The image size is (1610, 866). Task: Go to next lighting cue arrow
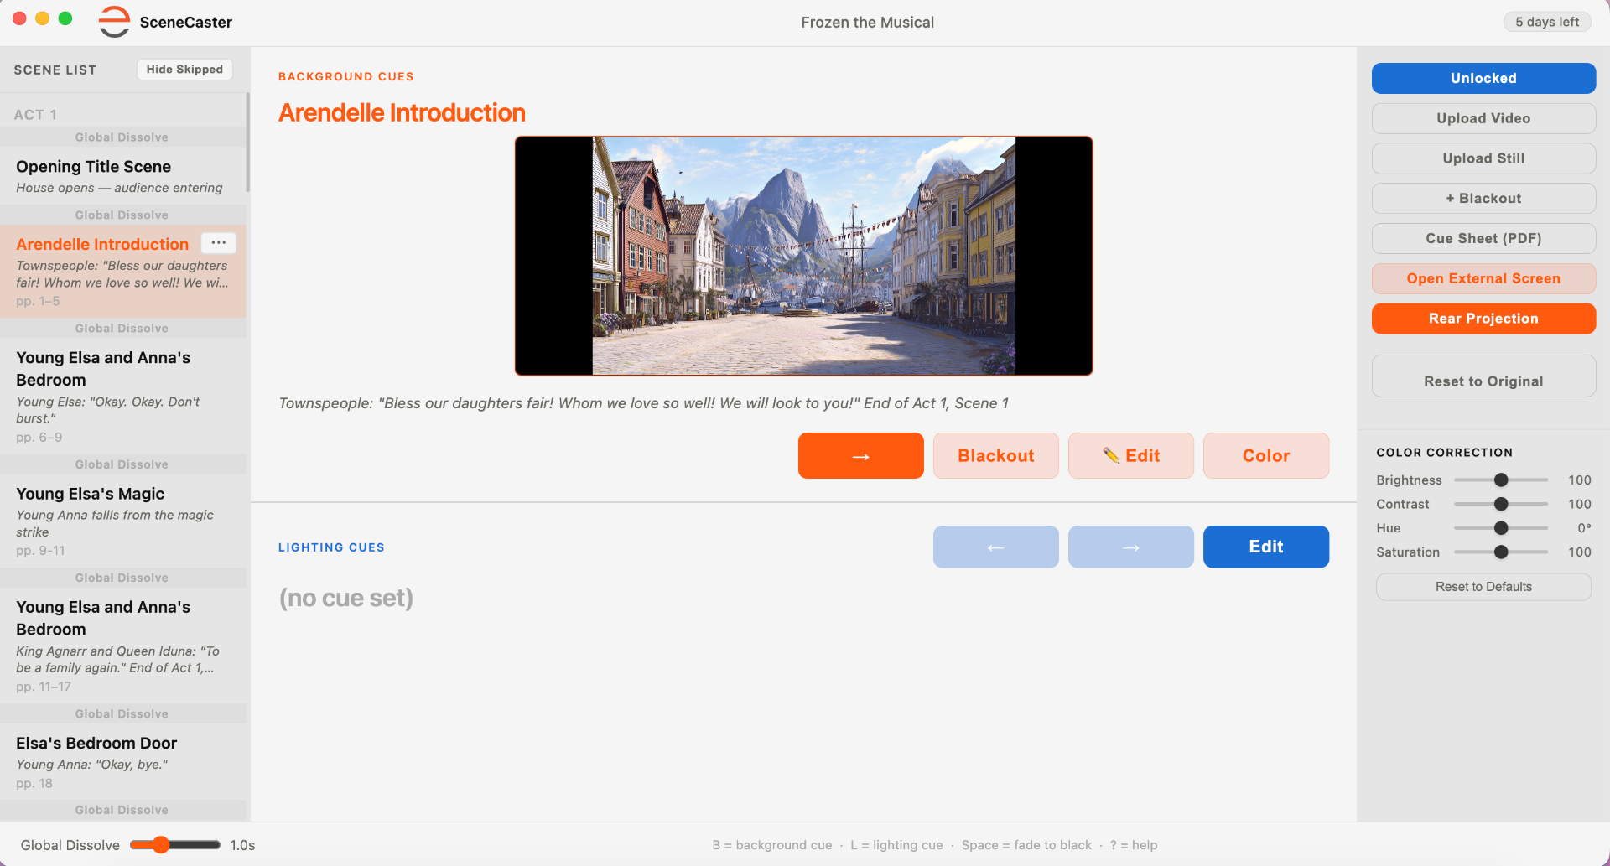click(x=1130, y=547)
